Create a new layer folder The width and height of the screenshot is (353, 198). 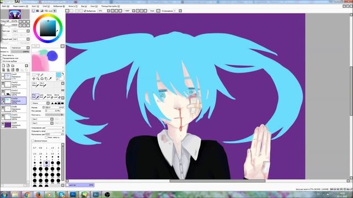pos(13,65)
